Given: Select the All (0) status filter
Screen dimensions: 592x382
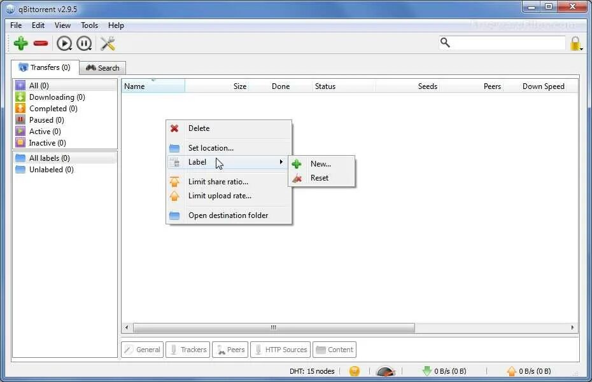Looking at the screenshot, I should click(65, 86).
